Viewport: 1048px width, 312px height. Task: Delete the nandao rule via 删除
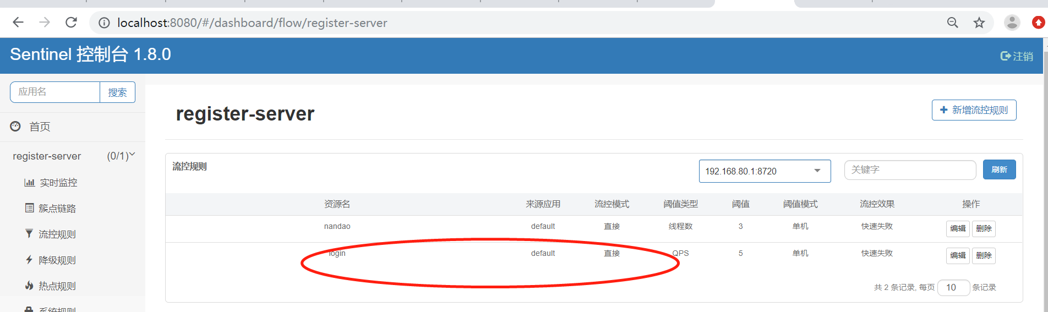click(984, 228)
